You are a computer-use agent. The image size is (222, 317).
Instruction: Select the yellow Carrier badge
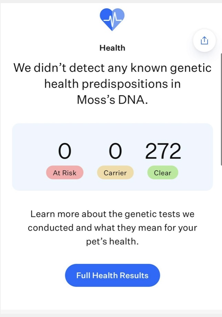115,173
